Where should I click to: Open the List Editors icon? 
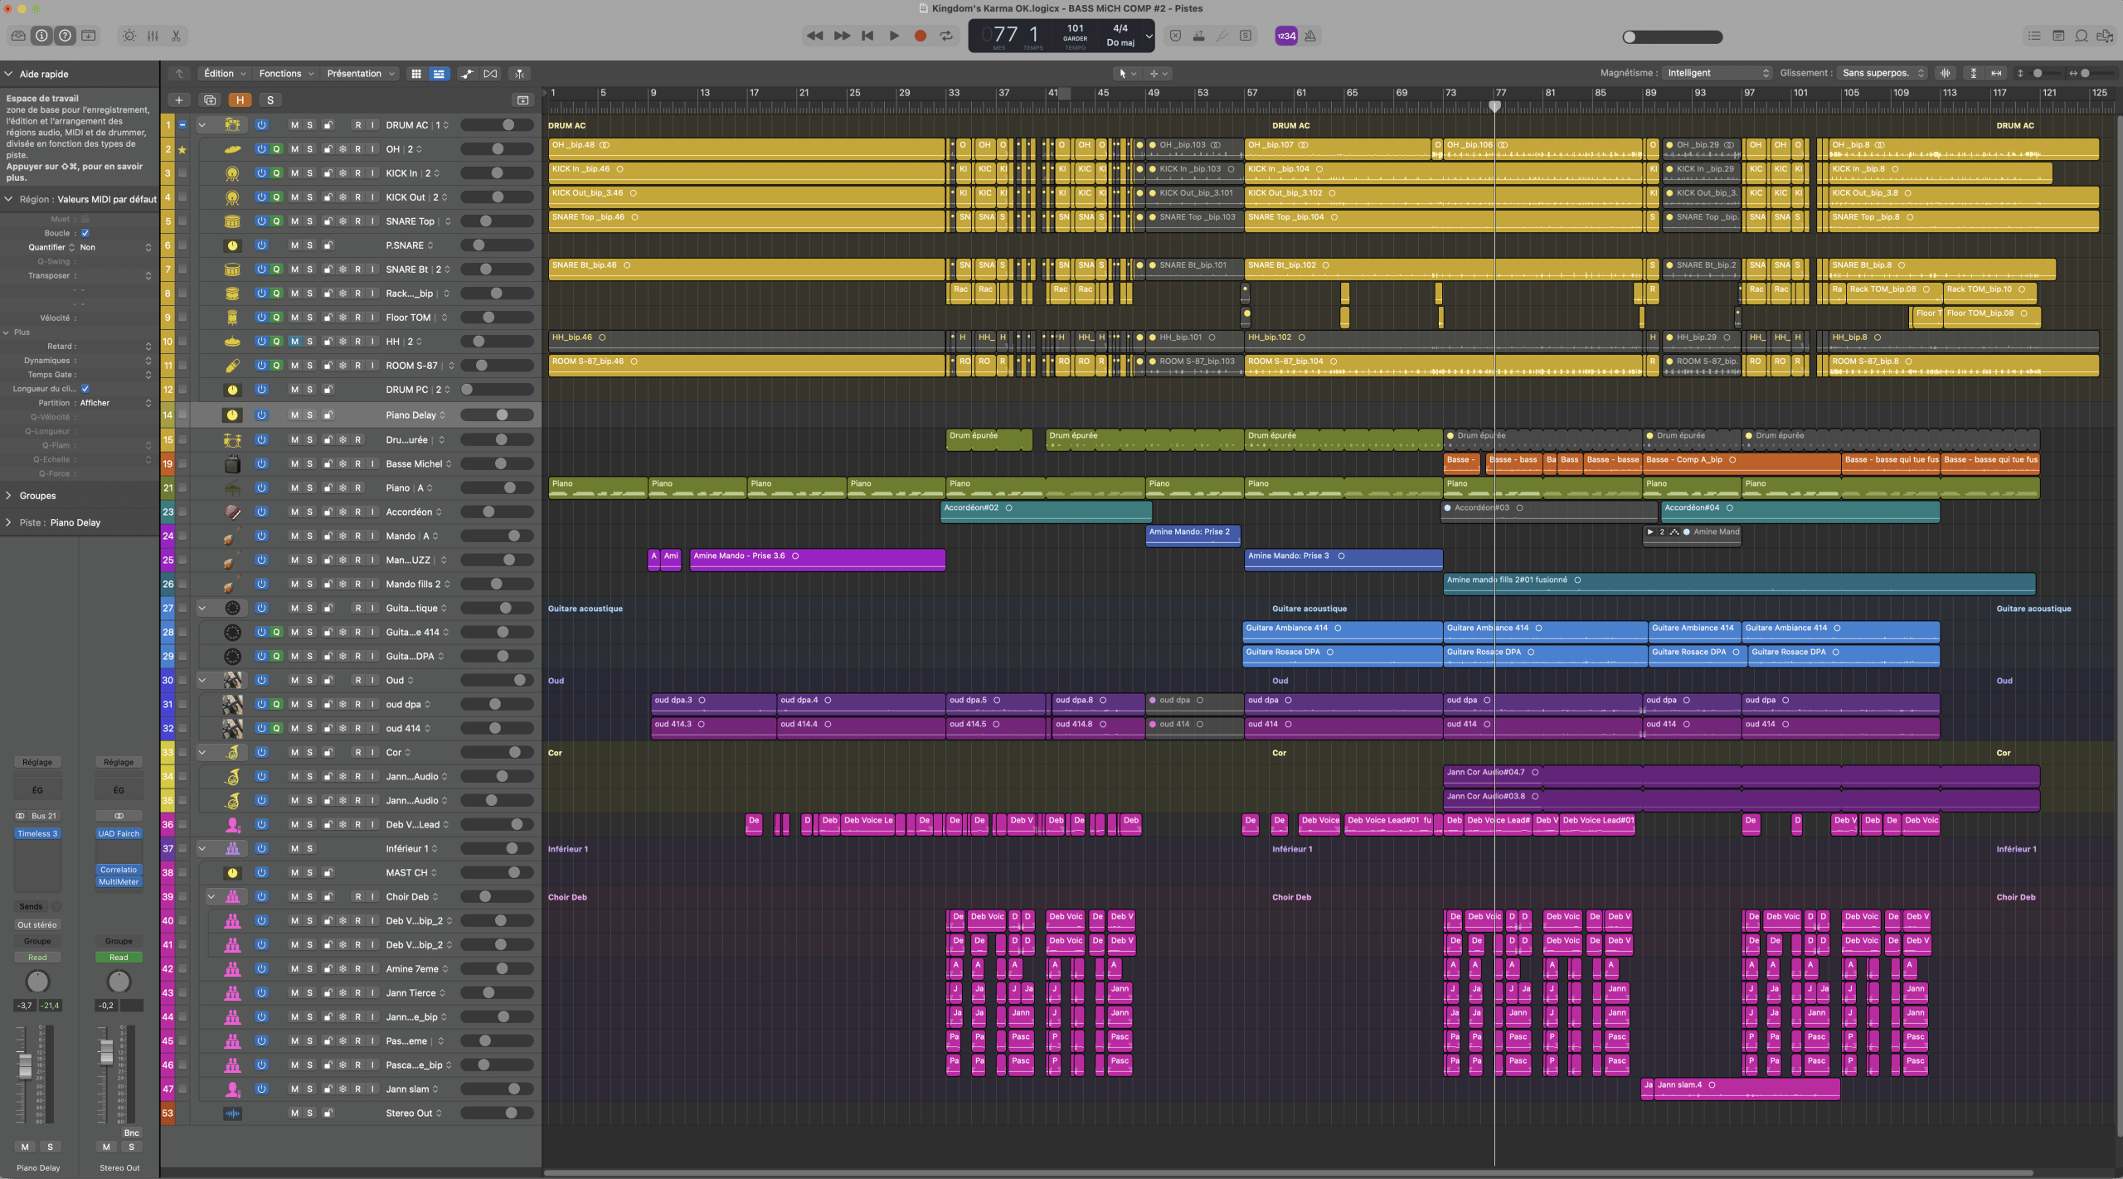tap(2034, 36)
